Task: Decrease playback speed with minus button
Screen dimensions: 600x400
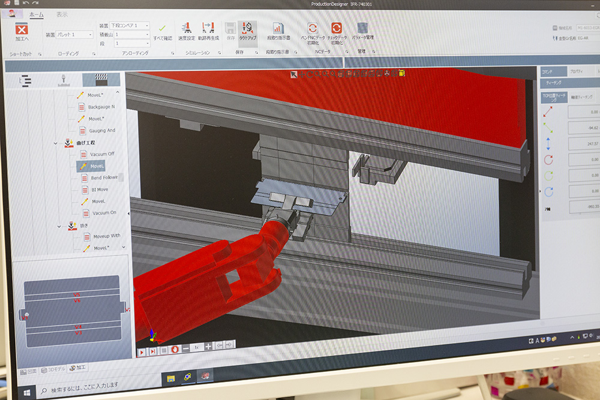Action: click(x=185, y=348)
